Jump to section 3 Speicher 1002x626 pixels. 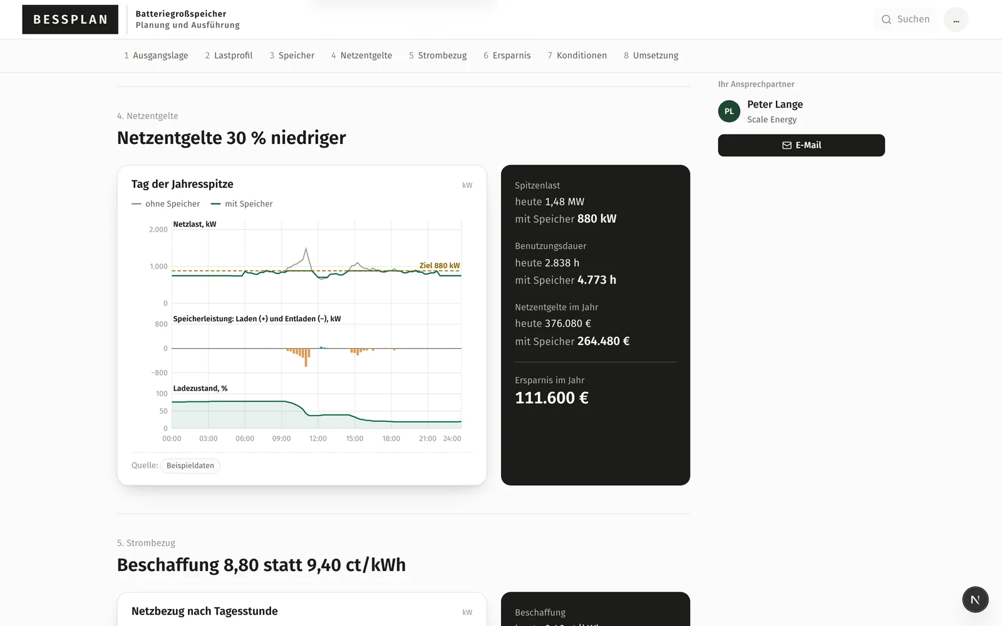[x=292, y=56]
